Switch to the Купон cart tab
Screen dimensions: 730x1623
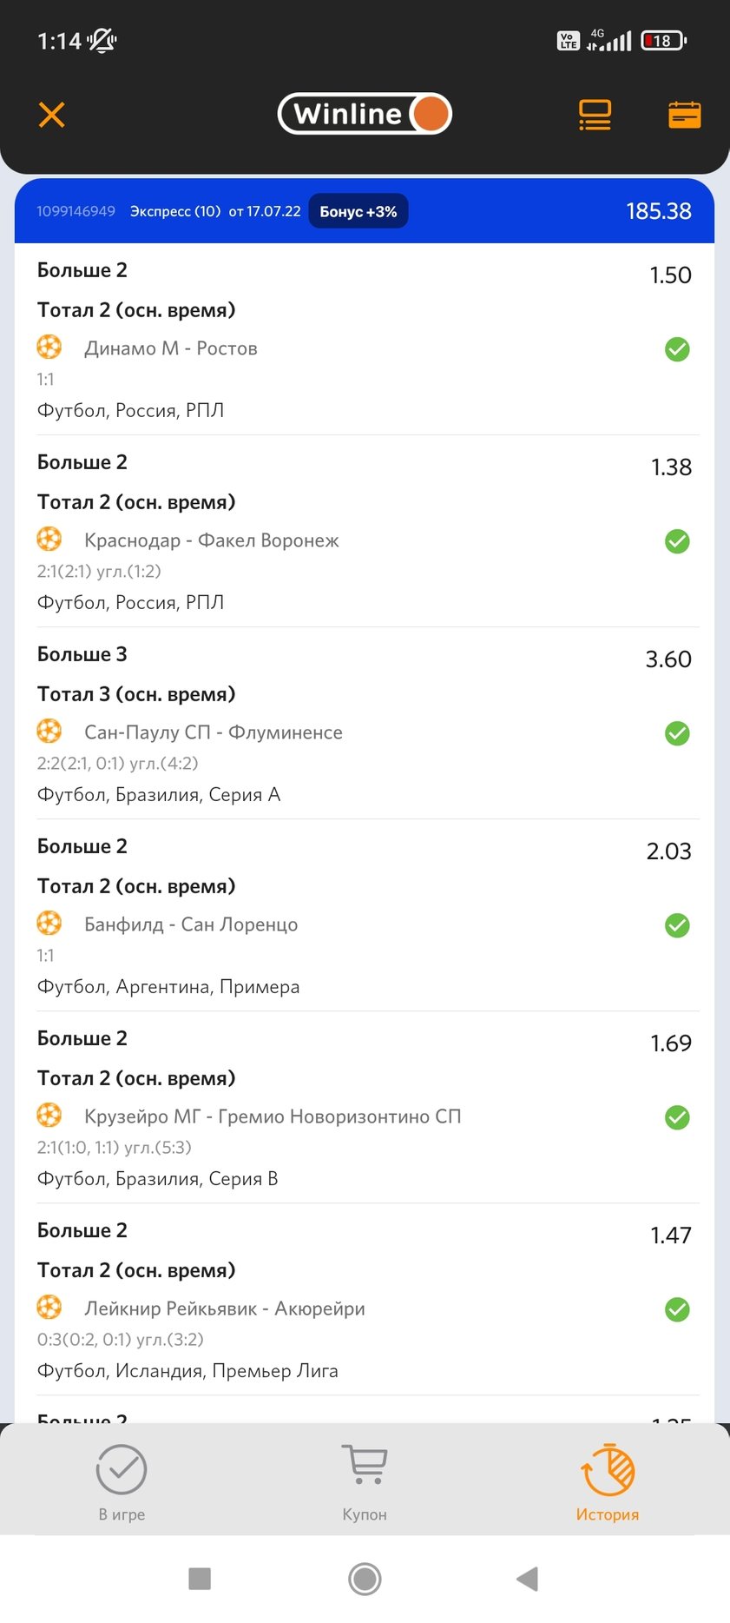click(x=365, y=1482)
